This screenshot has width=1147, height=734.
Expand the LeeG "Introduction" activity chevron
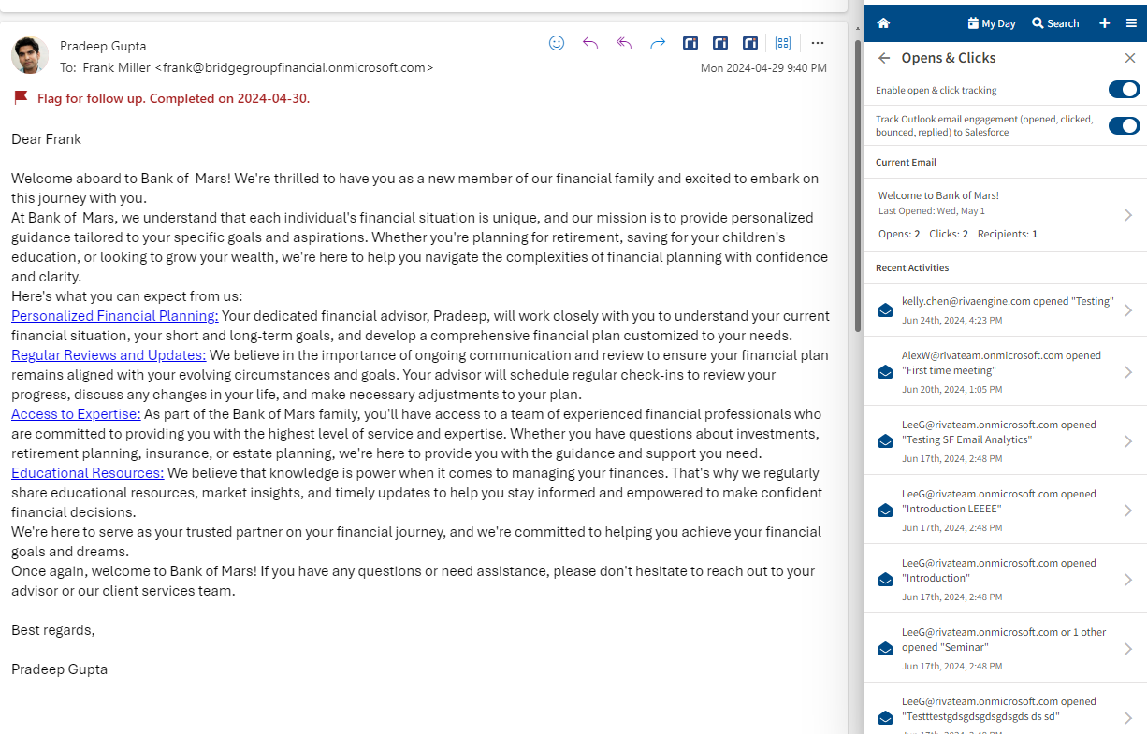pyautogui.click(x=1128, y=580)
